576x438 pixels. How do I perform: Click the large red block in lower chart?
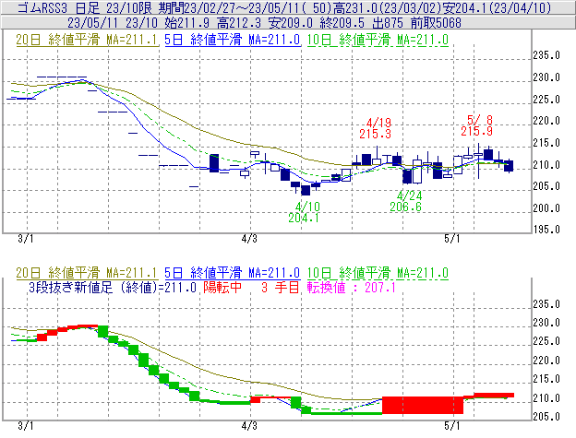pyautogui.click(x=423, y=405)
